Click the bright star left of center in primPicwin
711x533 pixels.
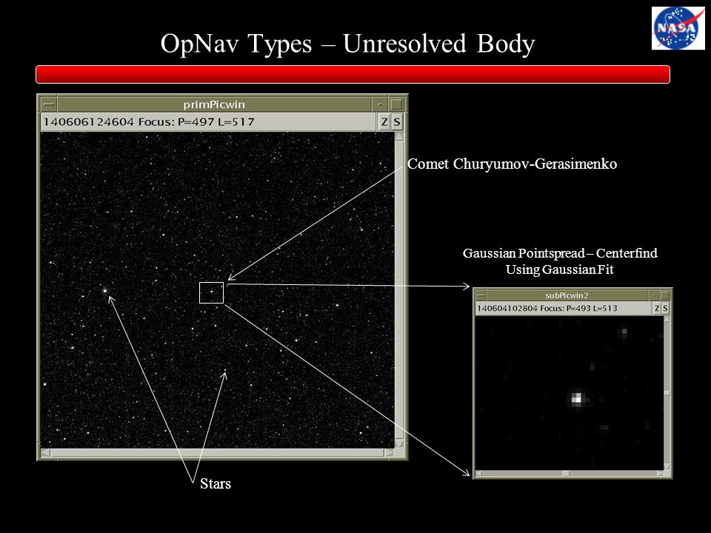(x=104, y=290)
